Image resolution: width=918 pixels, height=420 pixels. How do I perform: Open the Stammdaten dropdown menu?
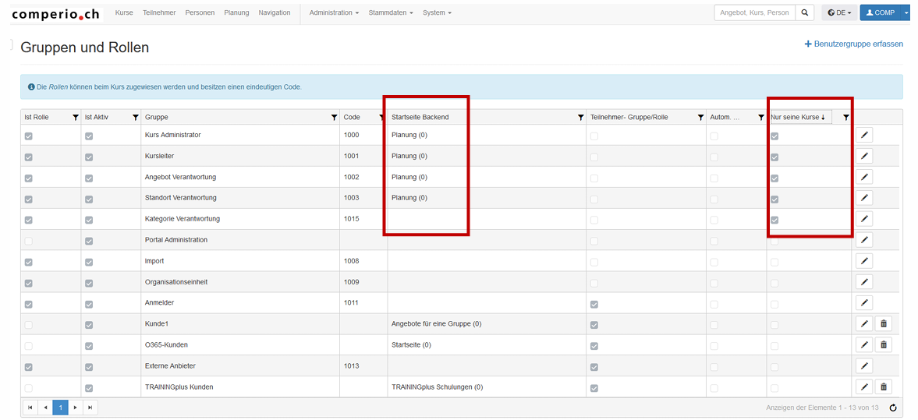391,12
